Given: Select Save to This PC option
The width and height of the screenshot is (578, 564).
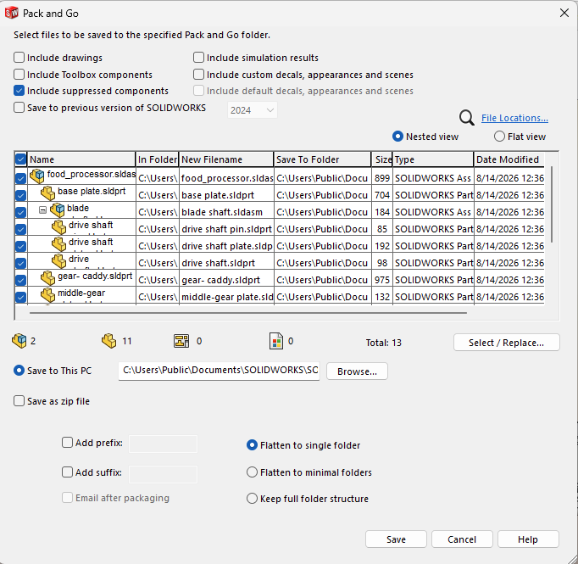Looking at the screenshot, I should pos(19,371).
